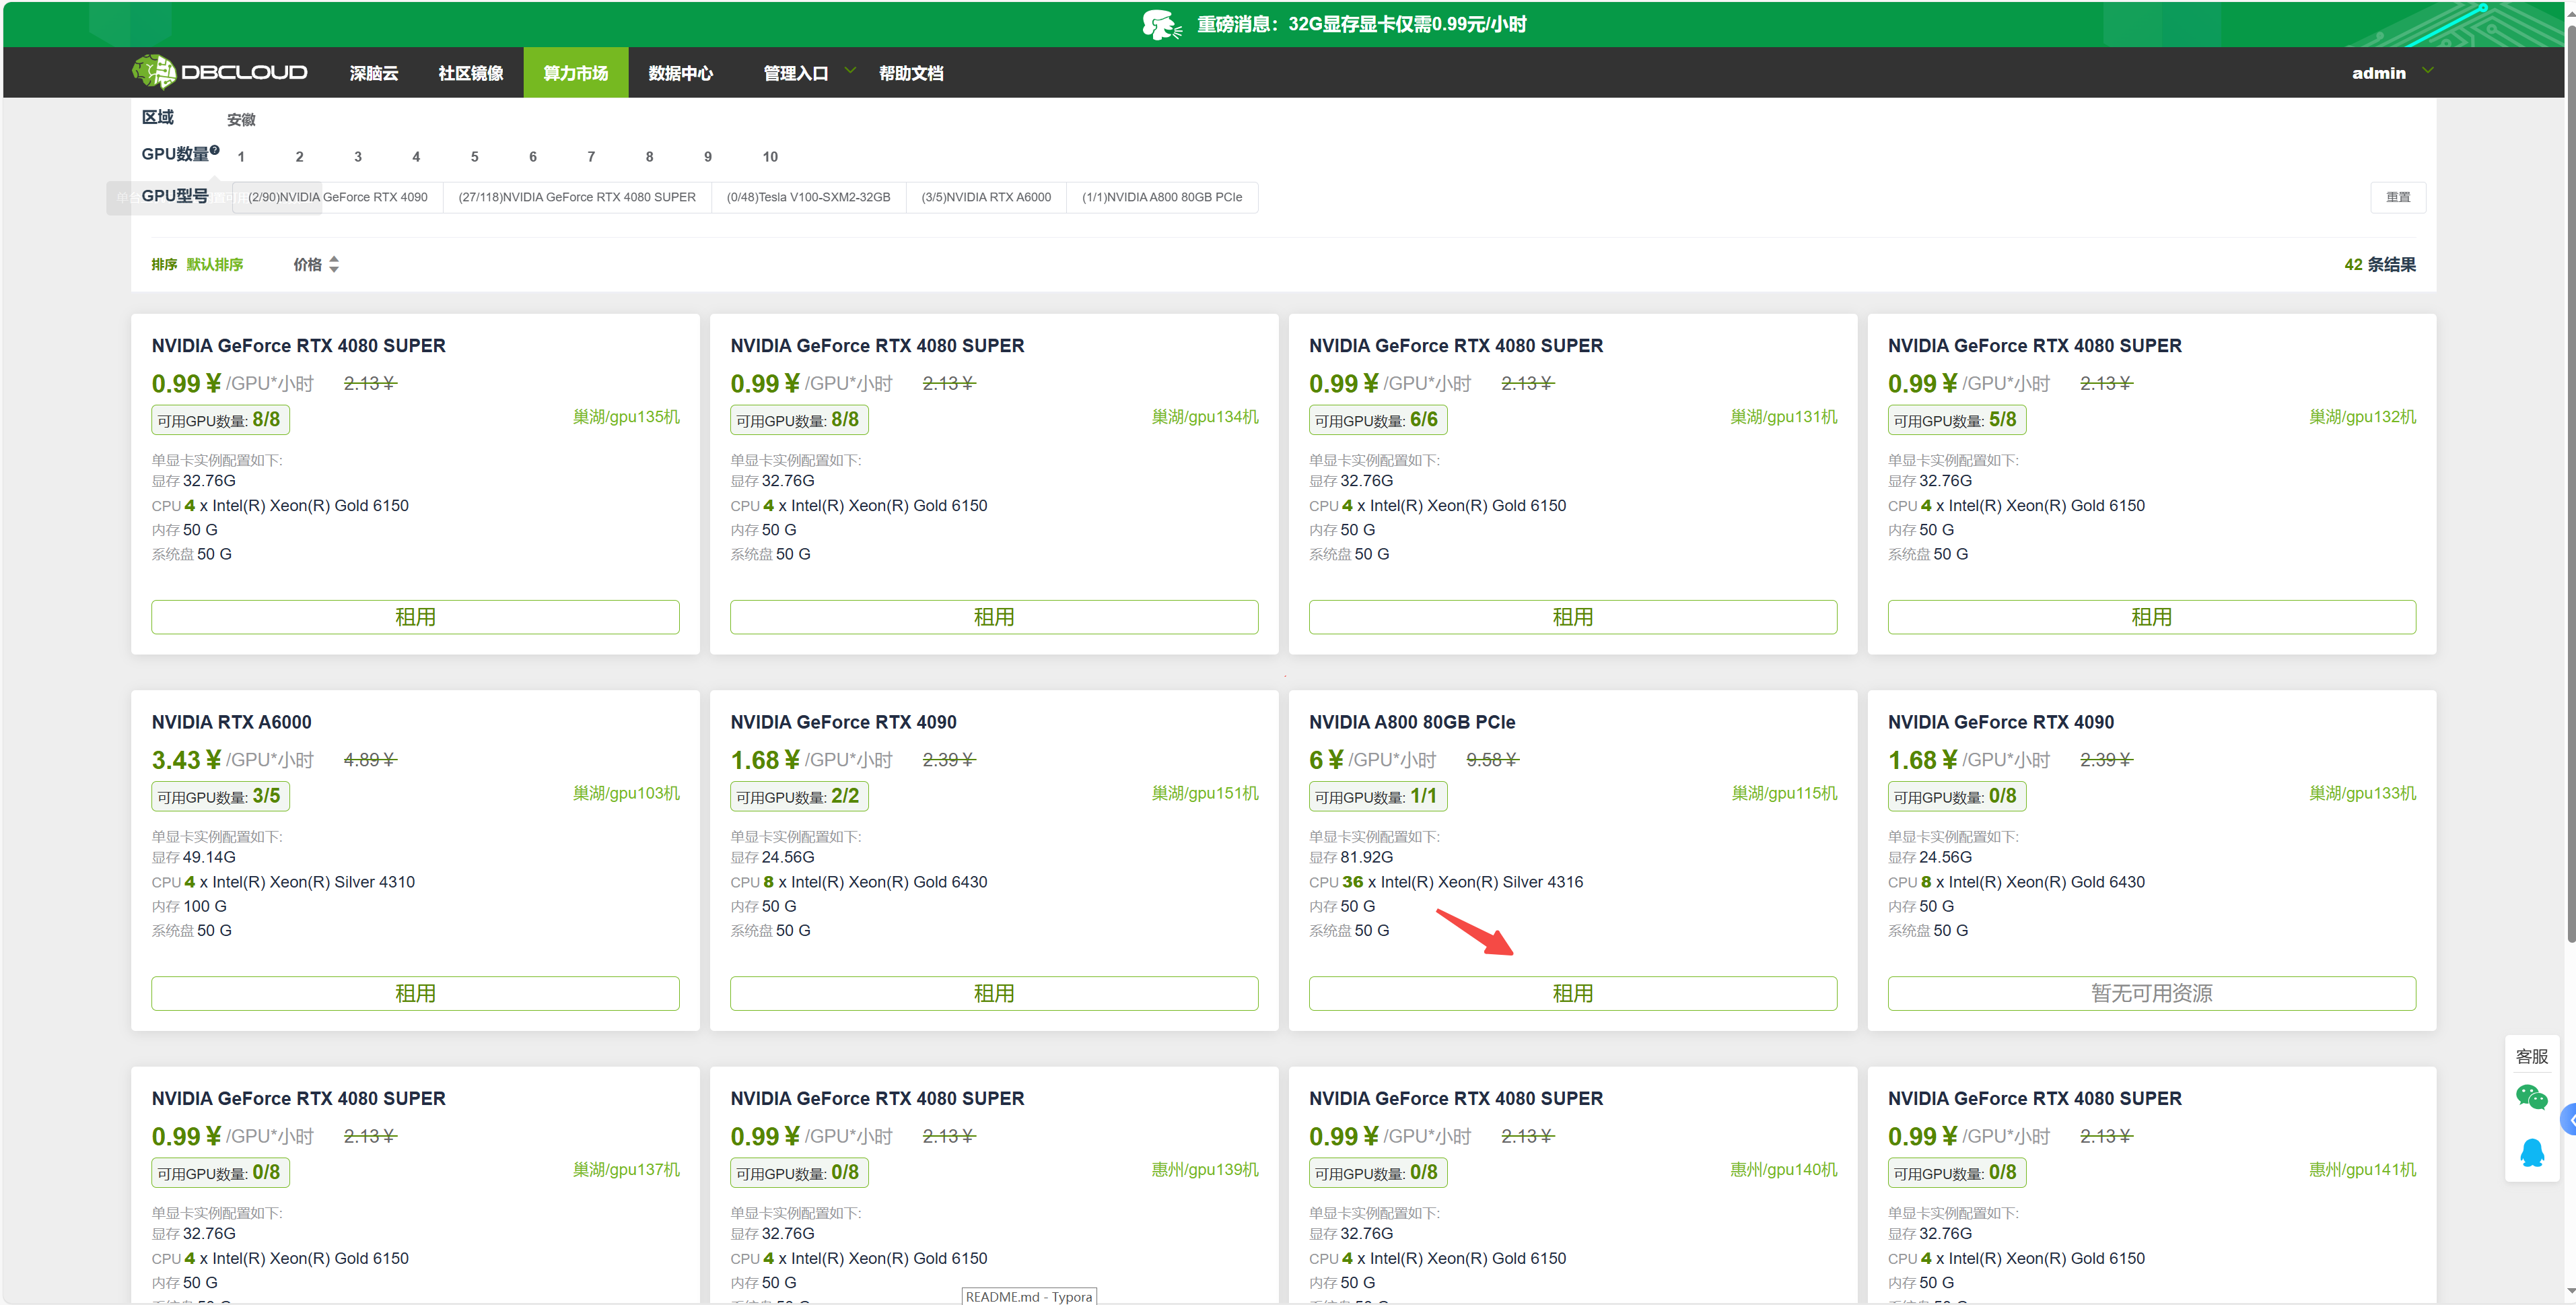Rent the NVIDIA A800 80GB PCIe machine

click(x=1573, y=993)
